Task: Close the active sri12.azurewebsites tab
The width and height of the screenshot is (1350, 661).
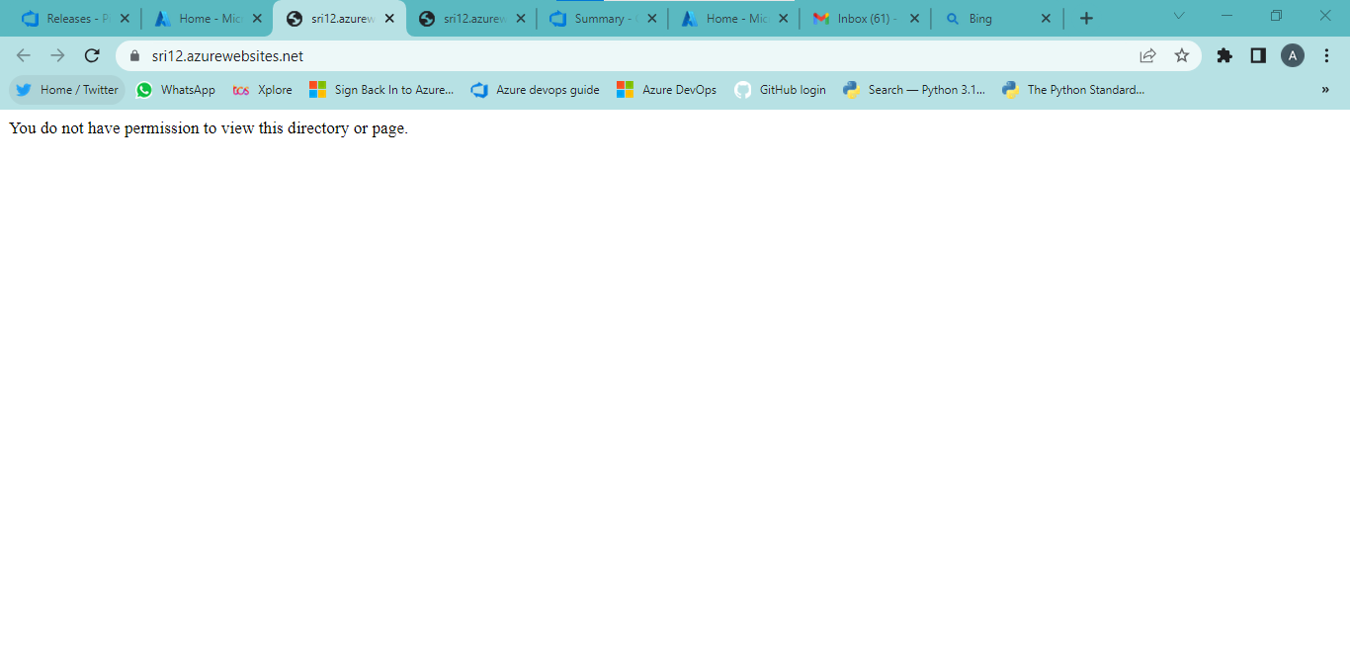Action: 389,19
